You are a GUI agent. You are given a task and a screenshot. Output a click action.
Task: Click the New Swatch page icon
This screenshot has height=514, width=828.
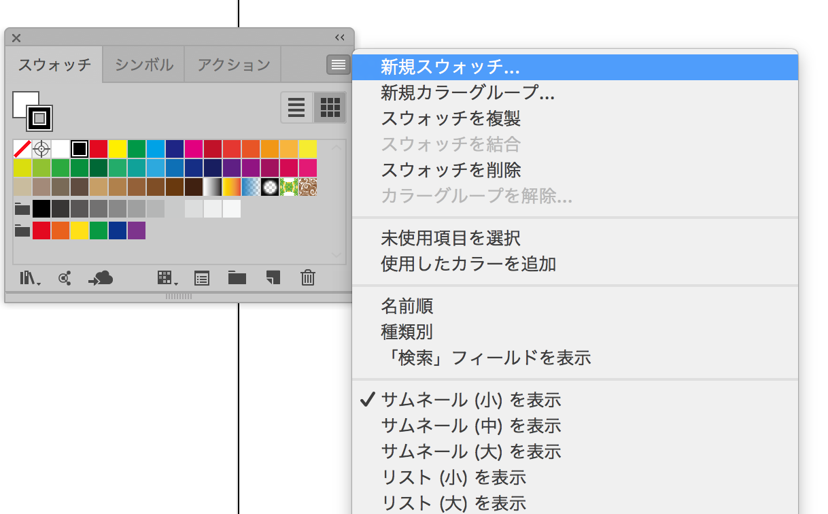point(273,277)
